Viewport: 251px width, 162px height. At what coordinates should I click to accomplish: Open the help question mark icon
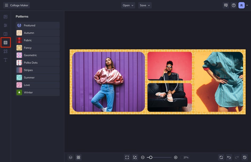tap(234, 5)
